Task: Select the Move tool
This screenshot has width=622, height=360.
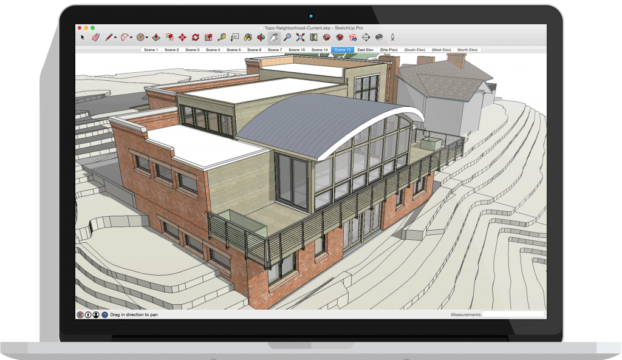Action: 183,36
